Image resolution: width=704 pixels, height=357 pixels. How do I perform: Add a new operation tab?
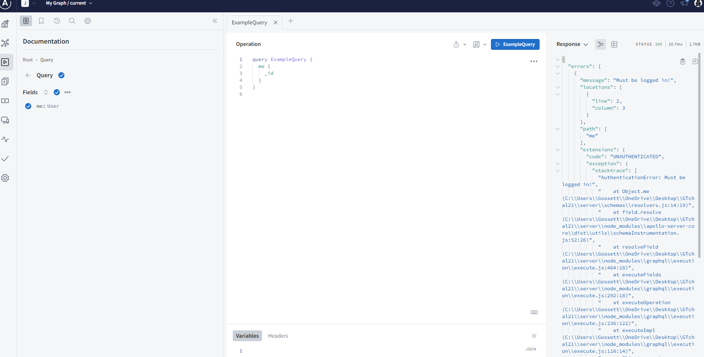pyautogui.click(x=291, y=21)
